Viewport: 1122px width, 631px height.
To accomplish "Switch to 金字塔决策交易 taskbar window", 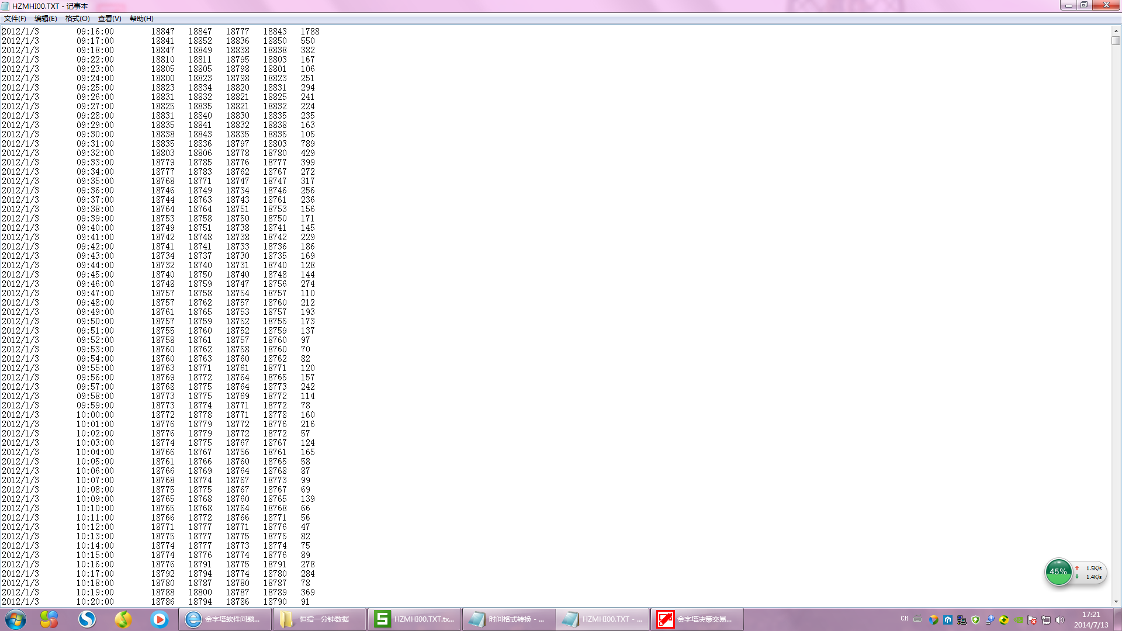I will click(x=697, y=619).
